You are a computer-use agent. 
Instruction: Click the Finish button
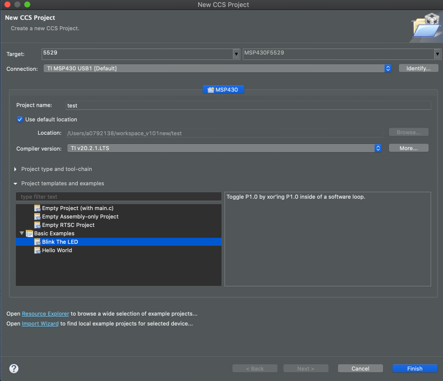point(415,368)
